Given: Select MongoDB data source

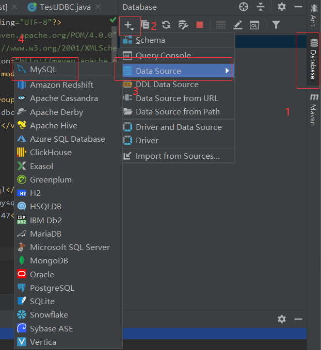Looking at the screenshot, I should click(x=69, y=261).
